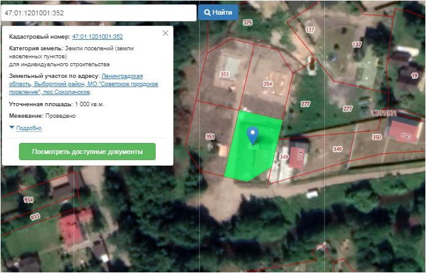Select parcel labeled 353 on map

pyautogui.click(x=224, y=75)
